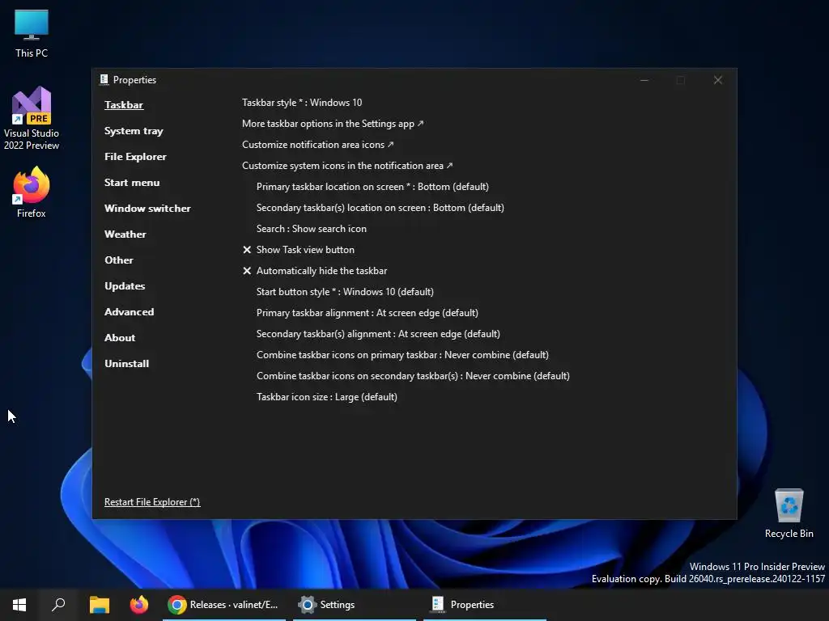The width and height of the screenshot is (829, 621).
Task: Open File Explorer from taskbar
Action: [x=100, y=605]
